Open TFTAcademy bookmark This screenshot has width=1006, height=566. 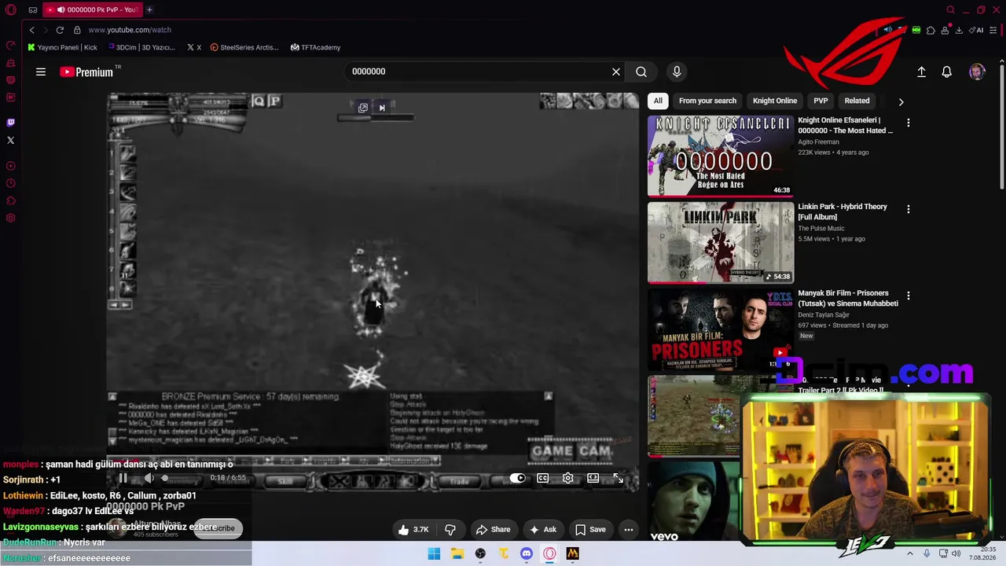[x=315, y=47]
